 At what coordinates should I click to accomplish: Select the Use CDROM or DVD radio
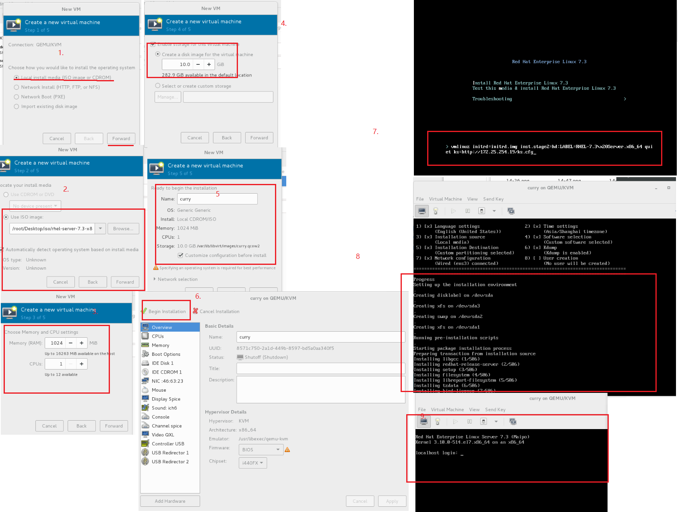pos(6,194)
